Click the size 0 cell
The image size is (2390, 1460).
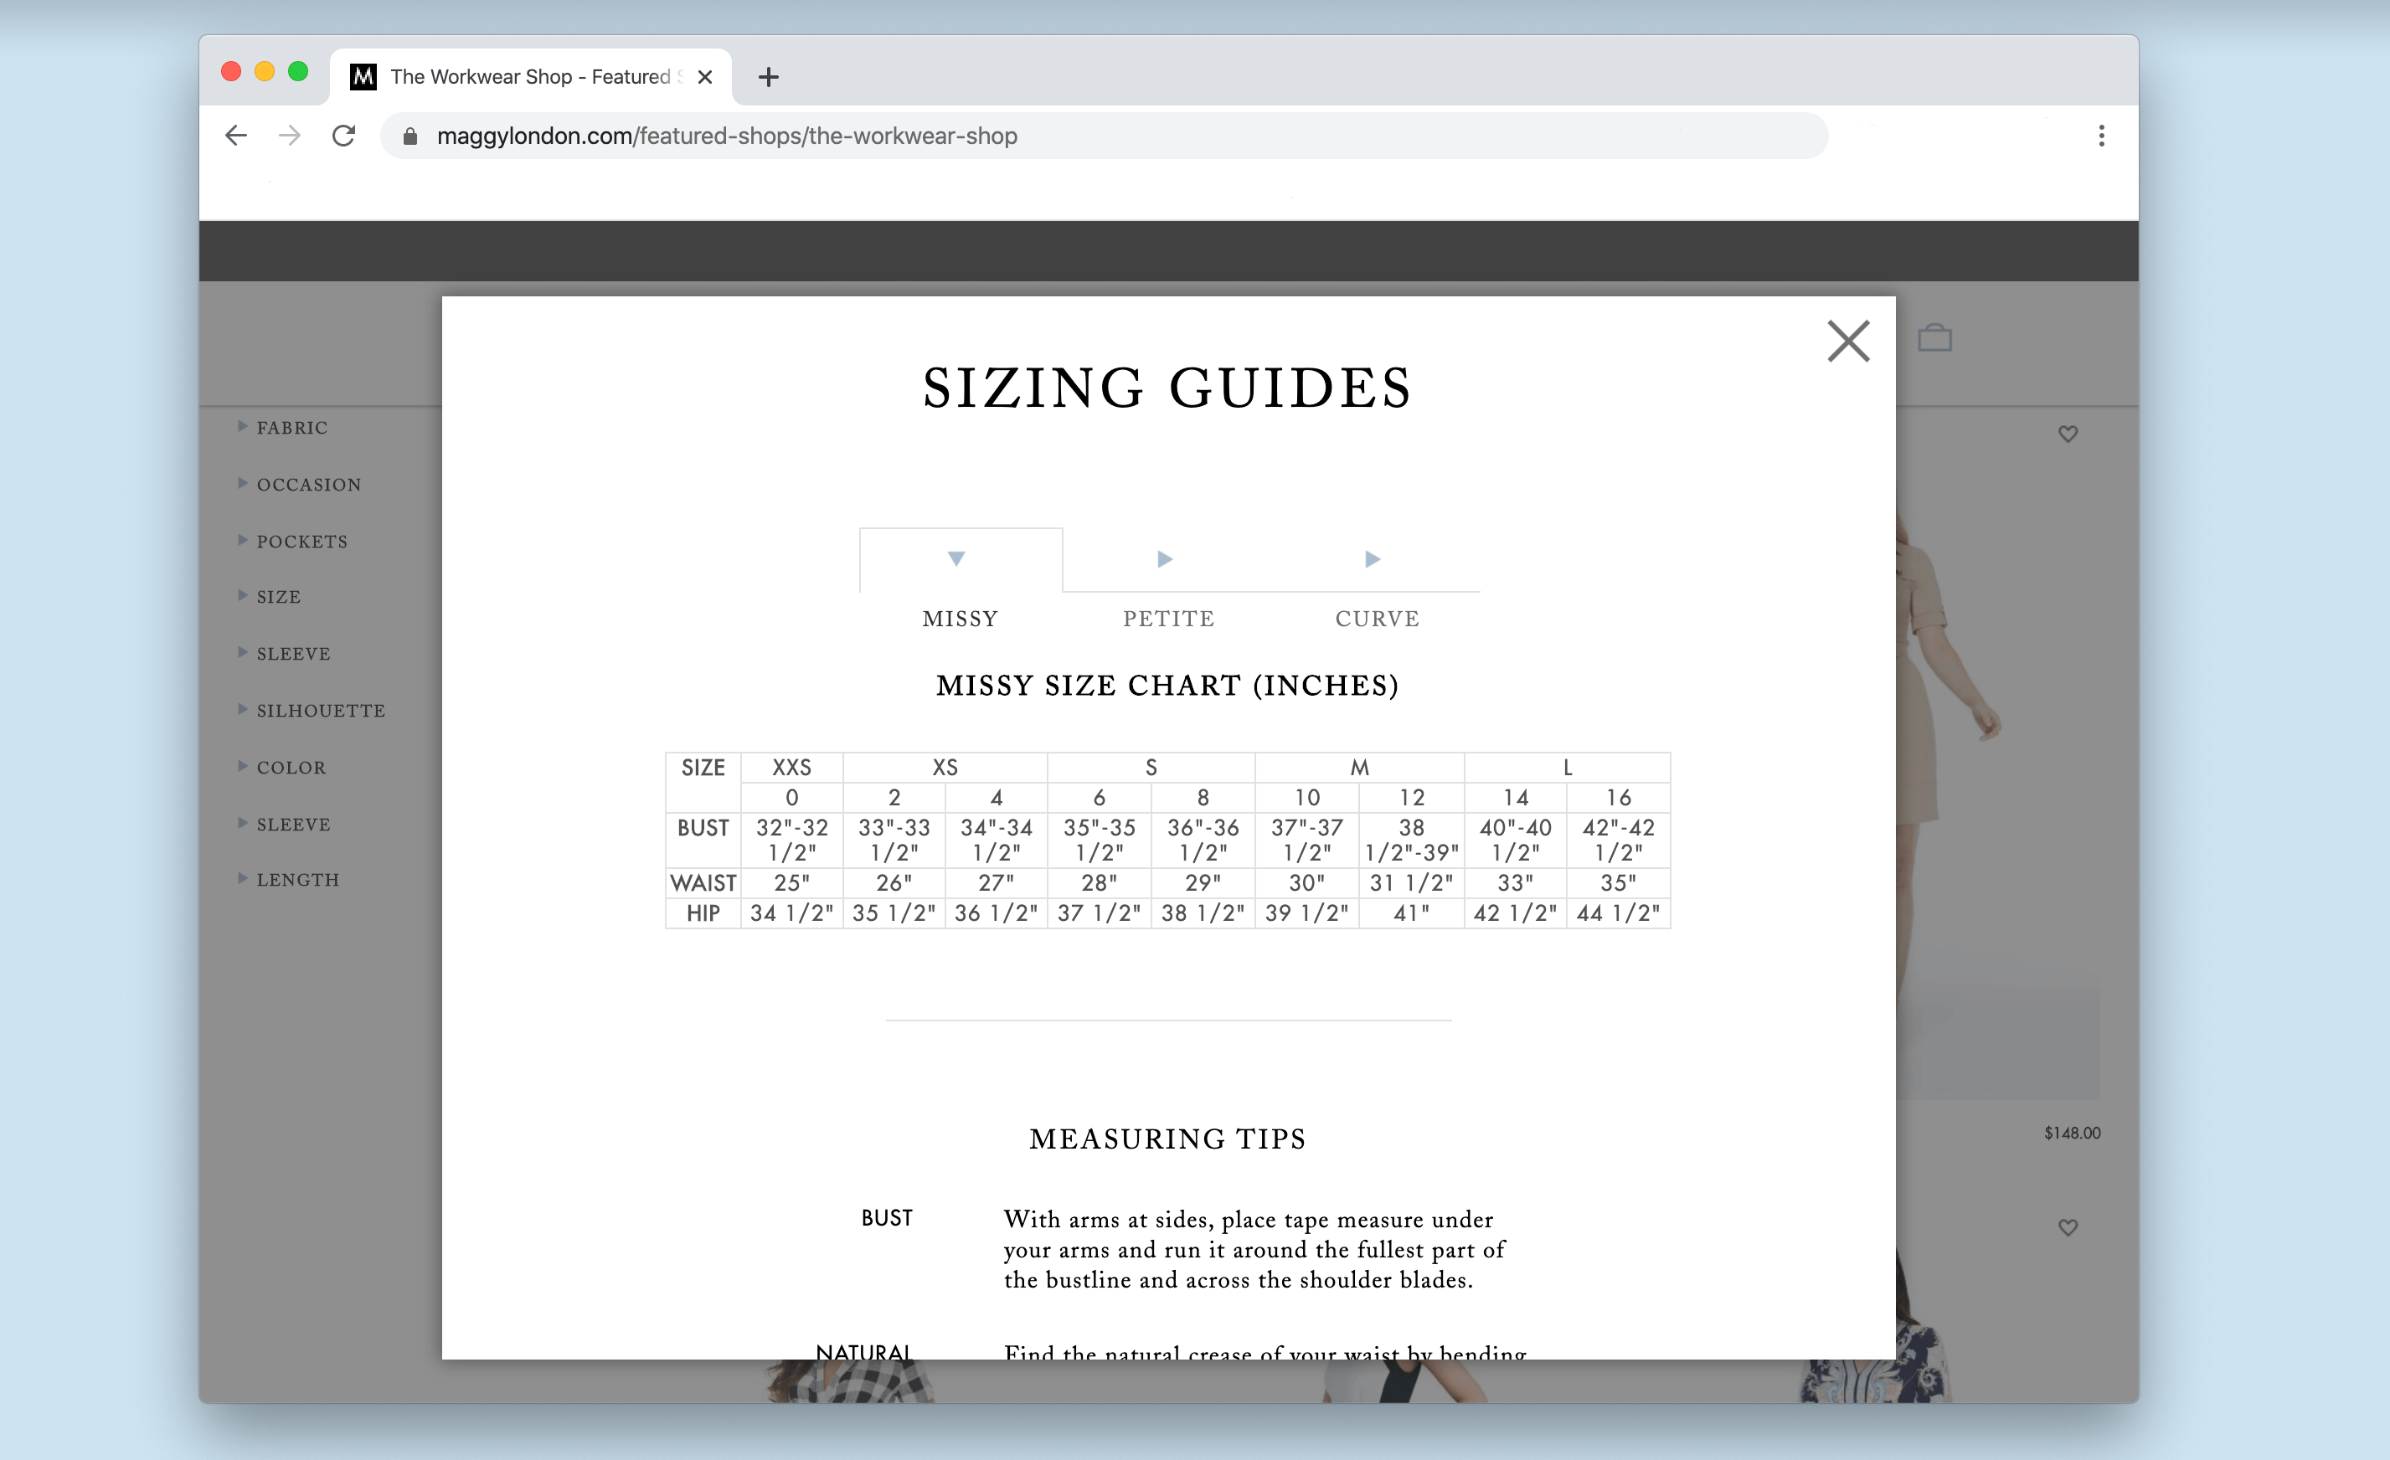(x=791, y=797)
